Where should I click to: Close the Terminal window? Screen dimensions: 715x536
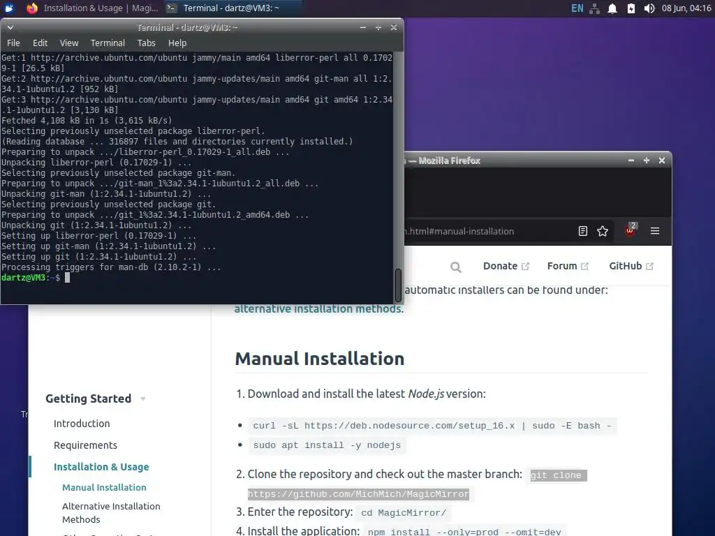(x=394, y=27)
